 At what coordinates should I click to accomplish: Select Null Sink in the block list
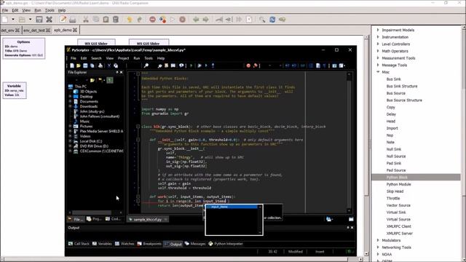click(x=394, y=149)
